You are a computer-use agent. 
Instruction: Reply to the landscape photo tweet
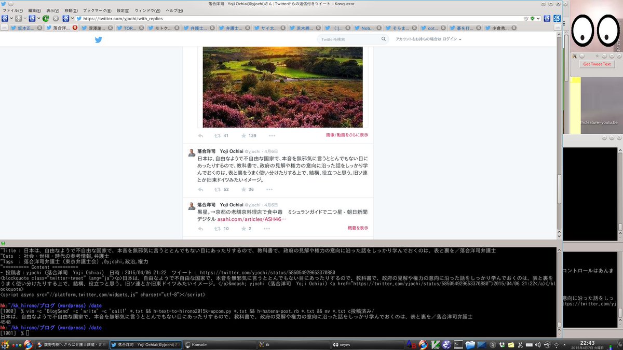pyautogui.click(x=200, y=135)
